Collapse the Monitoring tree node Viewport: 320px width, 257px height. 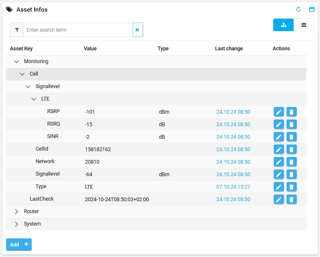[x=17, y=62]
